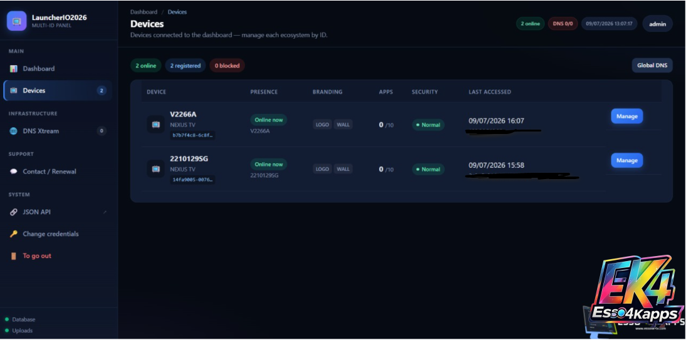Go to Dashboard breadcrumb link
Image resolution: width=686 pixels, height=340 pixels.
pyautogui.click(x=143, y=12)
